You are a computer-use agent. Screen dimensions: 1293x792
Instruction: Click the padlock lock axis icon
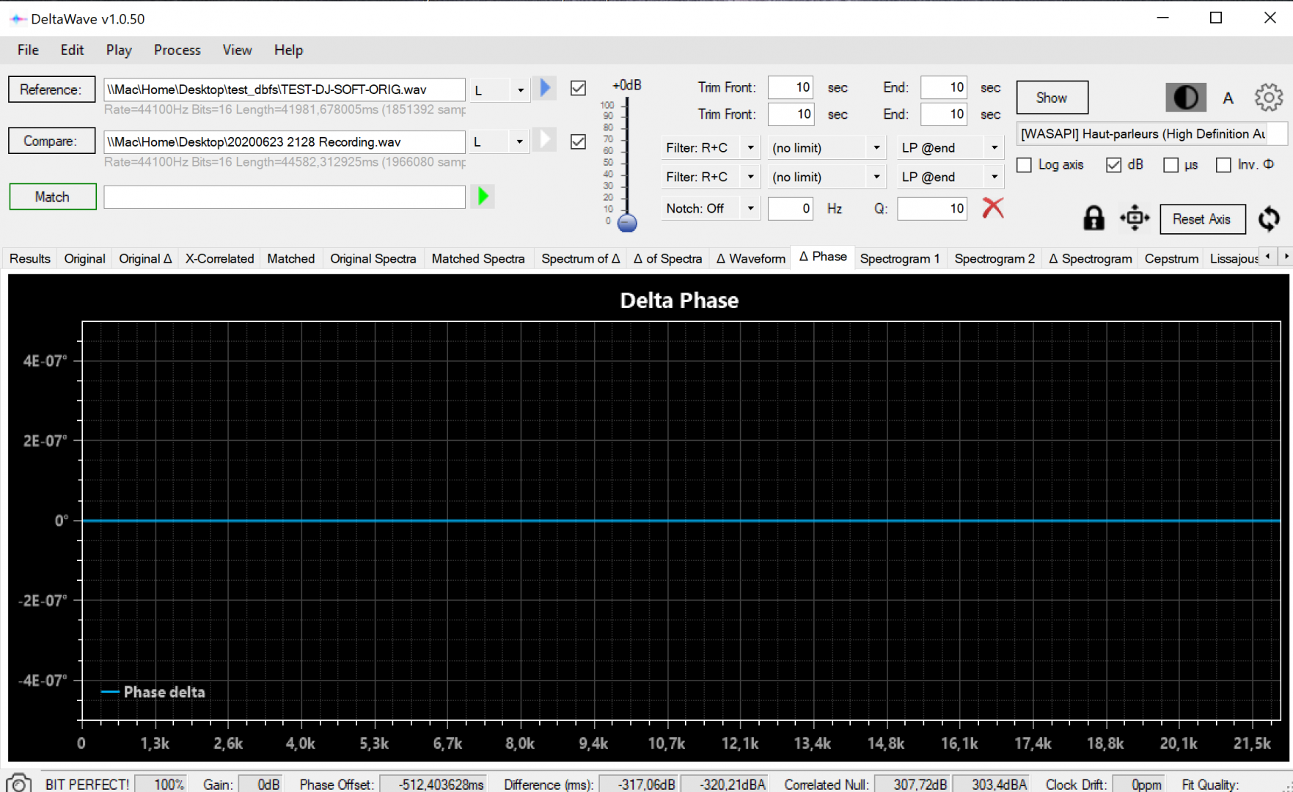(x=1094, y=219)
